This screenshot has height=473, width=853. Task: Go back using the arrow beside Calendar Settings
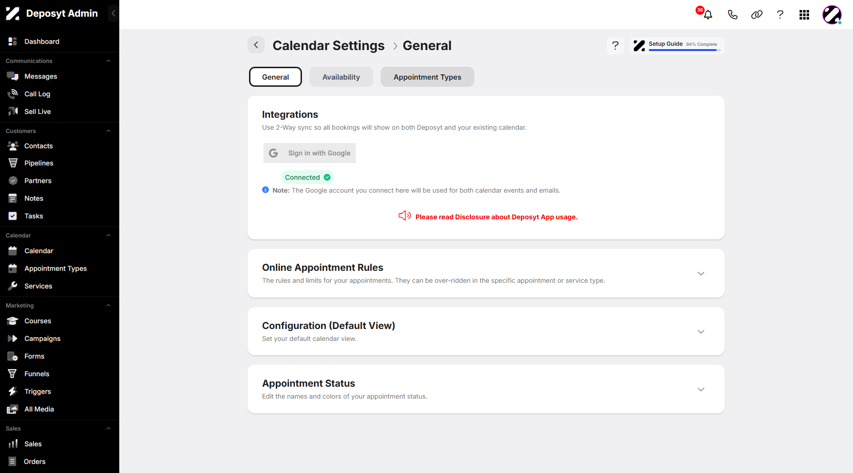(x=256, y=45)
